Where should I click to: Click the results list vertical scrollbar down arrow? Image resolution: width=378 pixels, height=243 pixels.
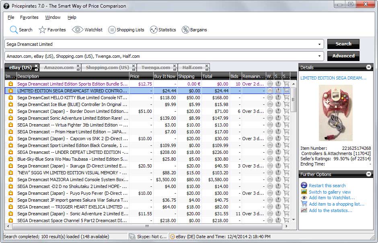(x=294, y=220)
